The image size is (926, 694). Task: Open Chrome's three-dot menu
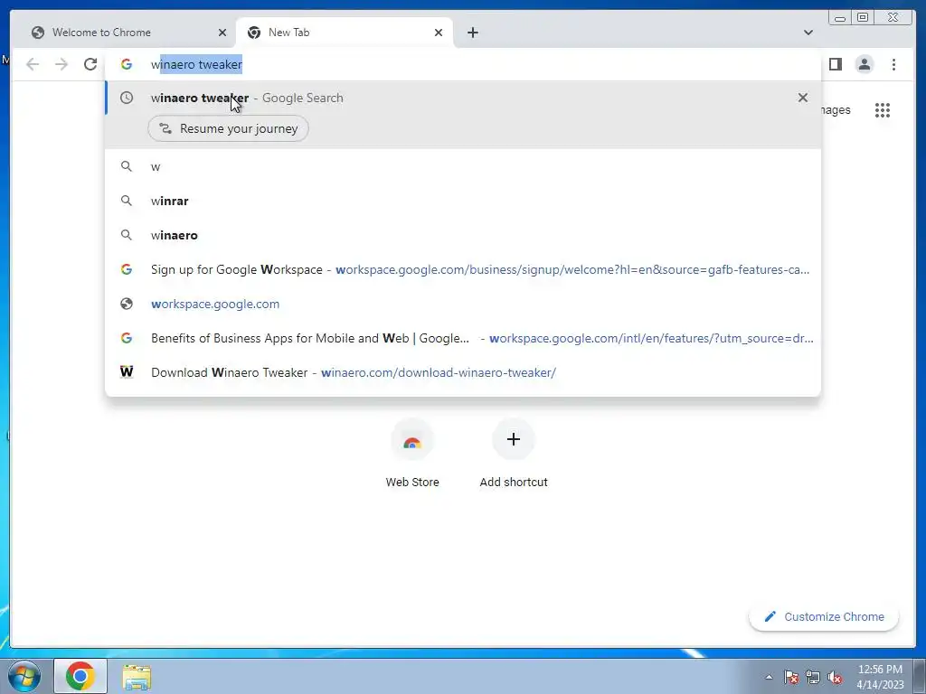pyautogui.click(x=894, y=64)
